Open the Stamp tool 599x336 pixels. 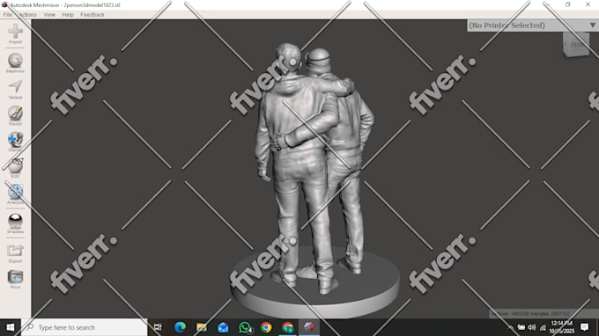[15, 142]
